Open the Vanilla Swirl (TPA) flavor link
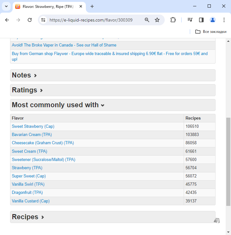 click(28, 184)
